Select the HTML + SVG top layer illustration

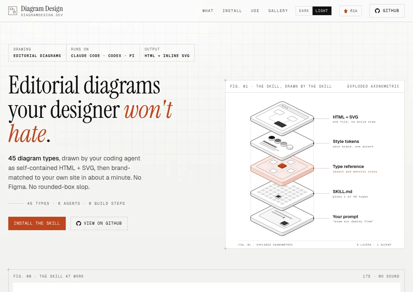(282, 118)
